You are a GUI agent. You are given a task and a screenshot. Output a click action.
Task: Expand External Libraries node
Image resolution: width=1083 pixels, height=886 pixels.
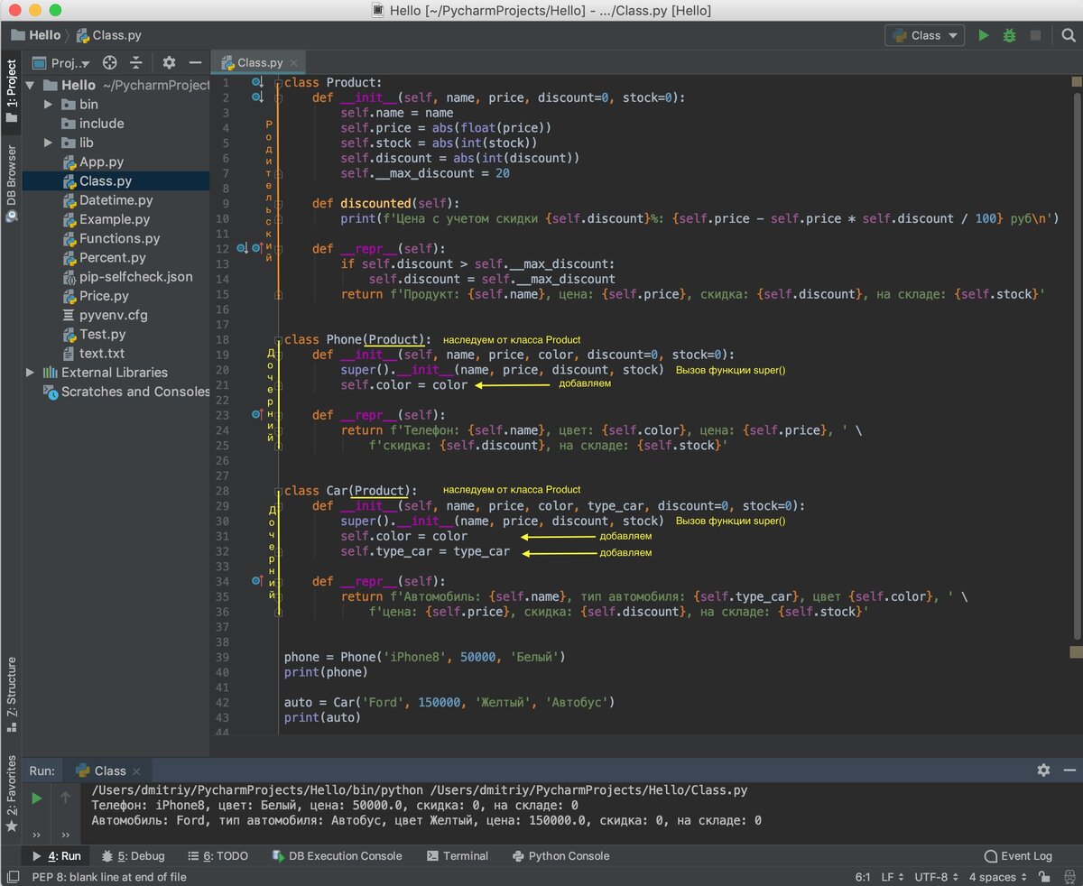point(31,373)
